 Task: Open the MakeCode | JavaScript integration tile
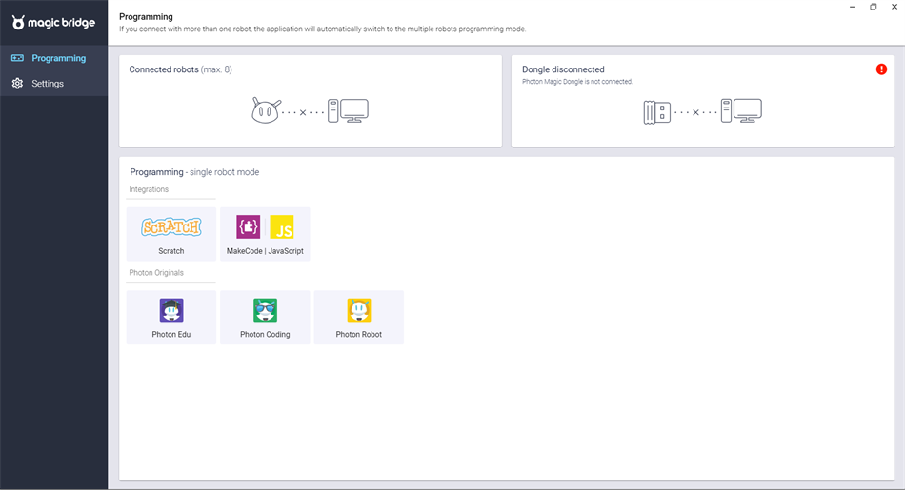coord(265,234)
